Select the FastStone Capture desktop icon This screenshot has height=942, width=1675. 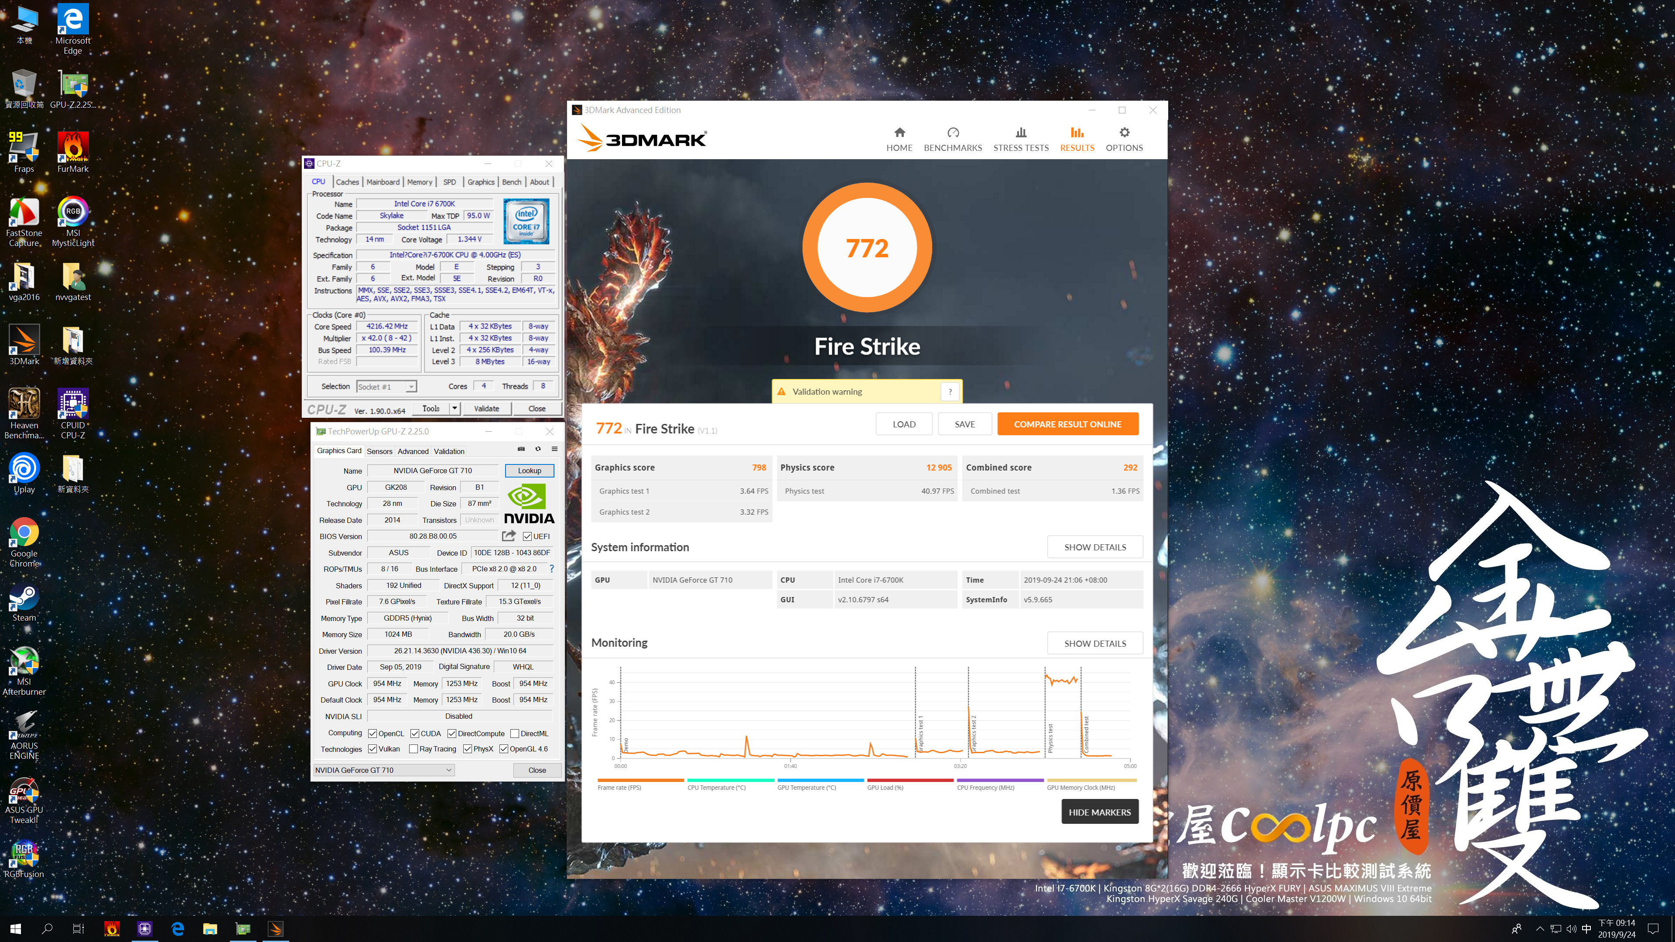click(x=24, y=222)
